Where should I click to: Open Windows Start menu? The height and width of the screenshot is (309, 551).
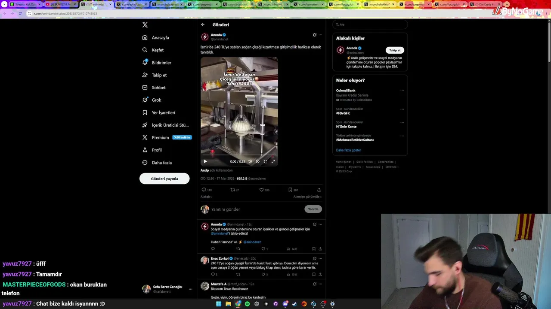coord(219,304)
